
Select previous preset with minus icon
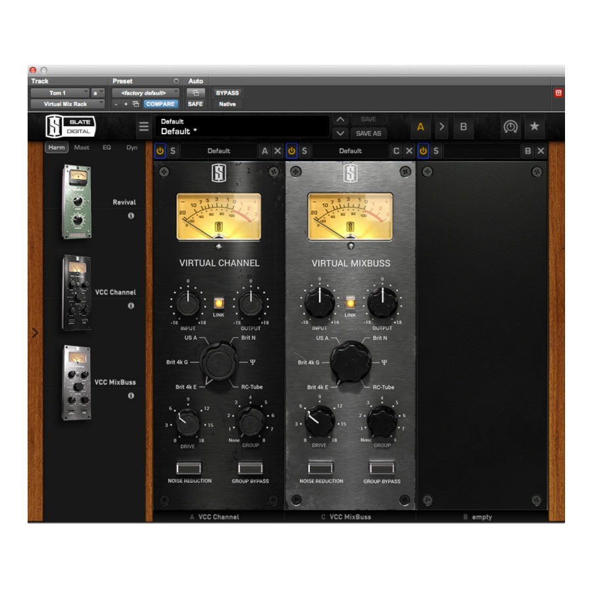click(116, 104)
